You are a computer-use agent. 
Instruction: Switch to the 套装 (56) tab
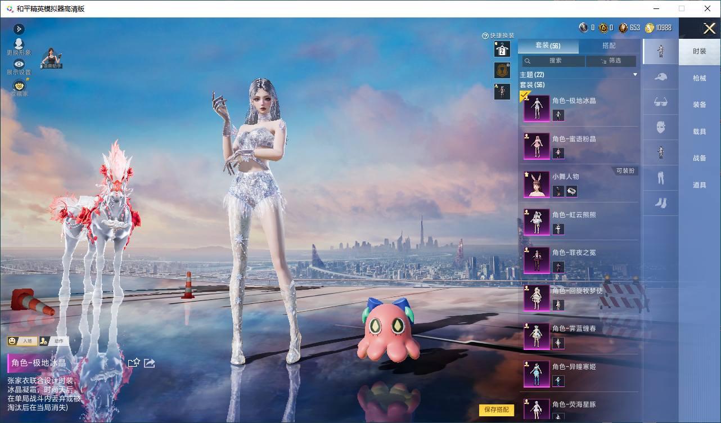pyautogui.click(x=548, y=46)
